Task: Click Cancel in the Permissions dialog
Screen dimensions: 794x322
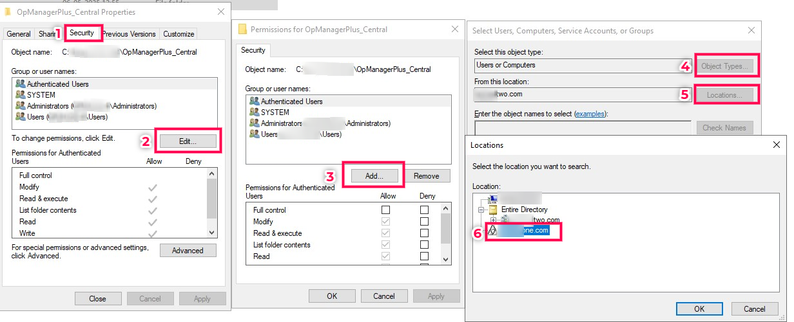Action: point(384,296)
